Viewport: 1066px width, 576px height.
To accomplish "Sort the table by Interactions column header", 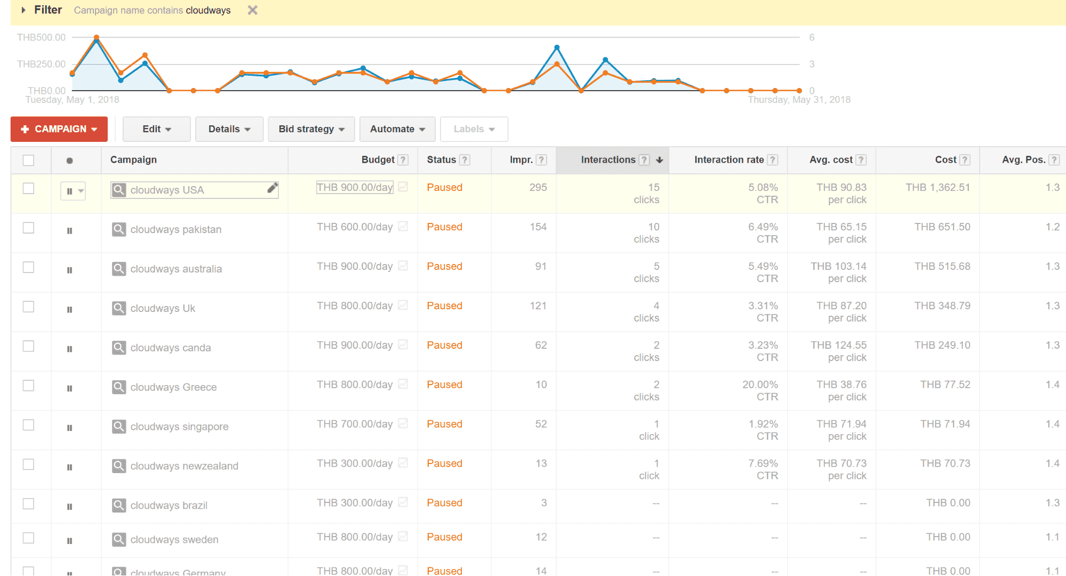I will (608, 160).
